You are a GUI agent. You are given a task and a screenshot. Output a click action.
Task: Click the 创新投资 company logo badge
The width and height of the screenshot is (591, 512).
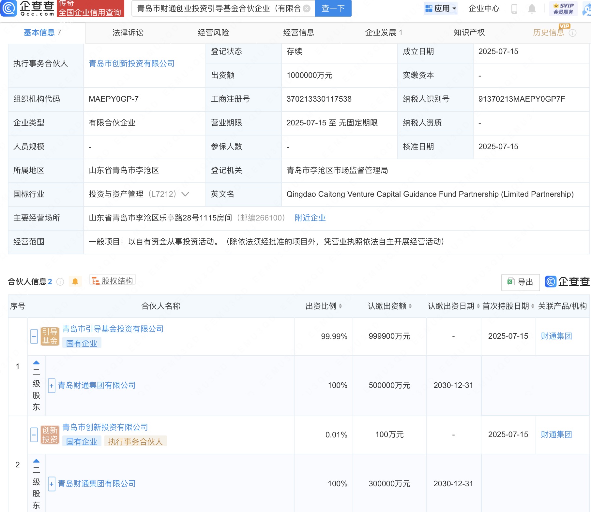pos(50,435)
